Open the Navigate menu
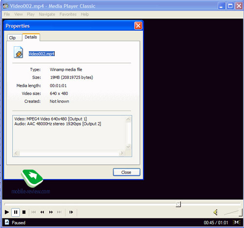 pos(47,14)
